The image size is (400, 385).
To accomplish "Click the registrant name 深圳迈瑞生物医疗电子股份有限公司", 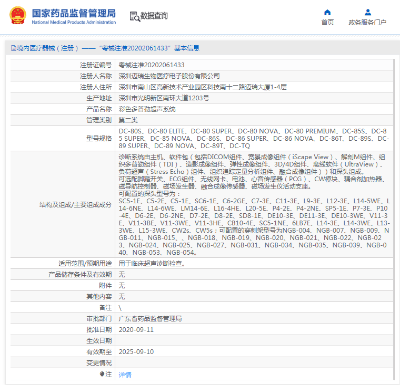I will pos(169,76).
